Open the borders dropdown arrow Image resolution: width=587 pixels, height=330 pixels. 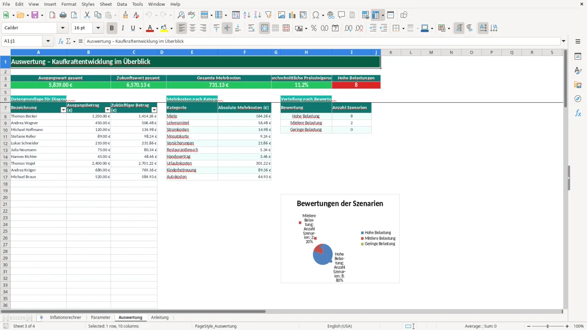click(403, 28)
